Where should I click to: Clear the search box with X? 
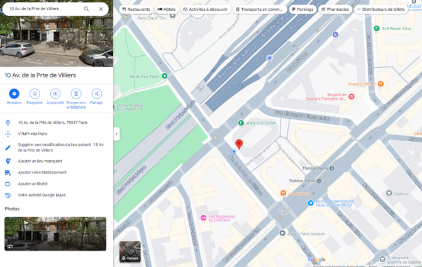(x=101, y=9)
